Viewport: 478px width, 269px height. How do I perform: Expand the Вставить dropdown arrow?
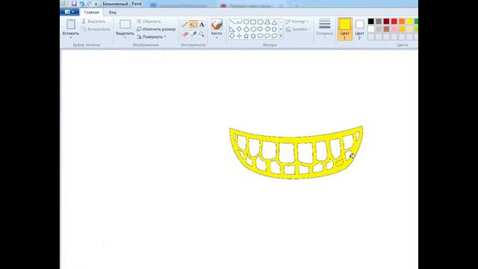71,37
